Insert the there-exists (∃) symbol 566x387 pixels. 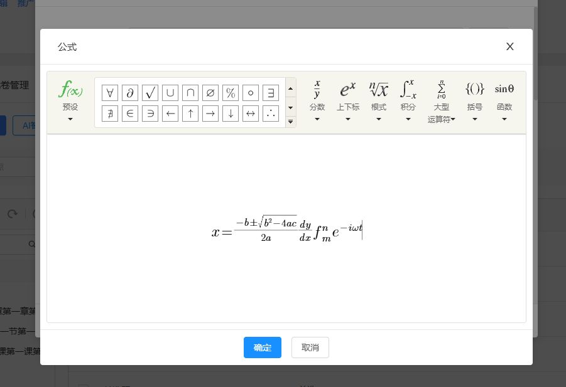[x=271, y=93]
